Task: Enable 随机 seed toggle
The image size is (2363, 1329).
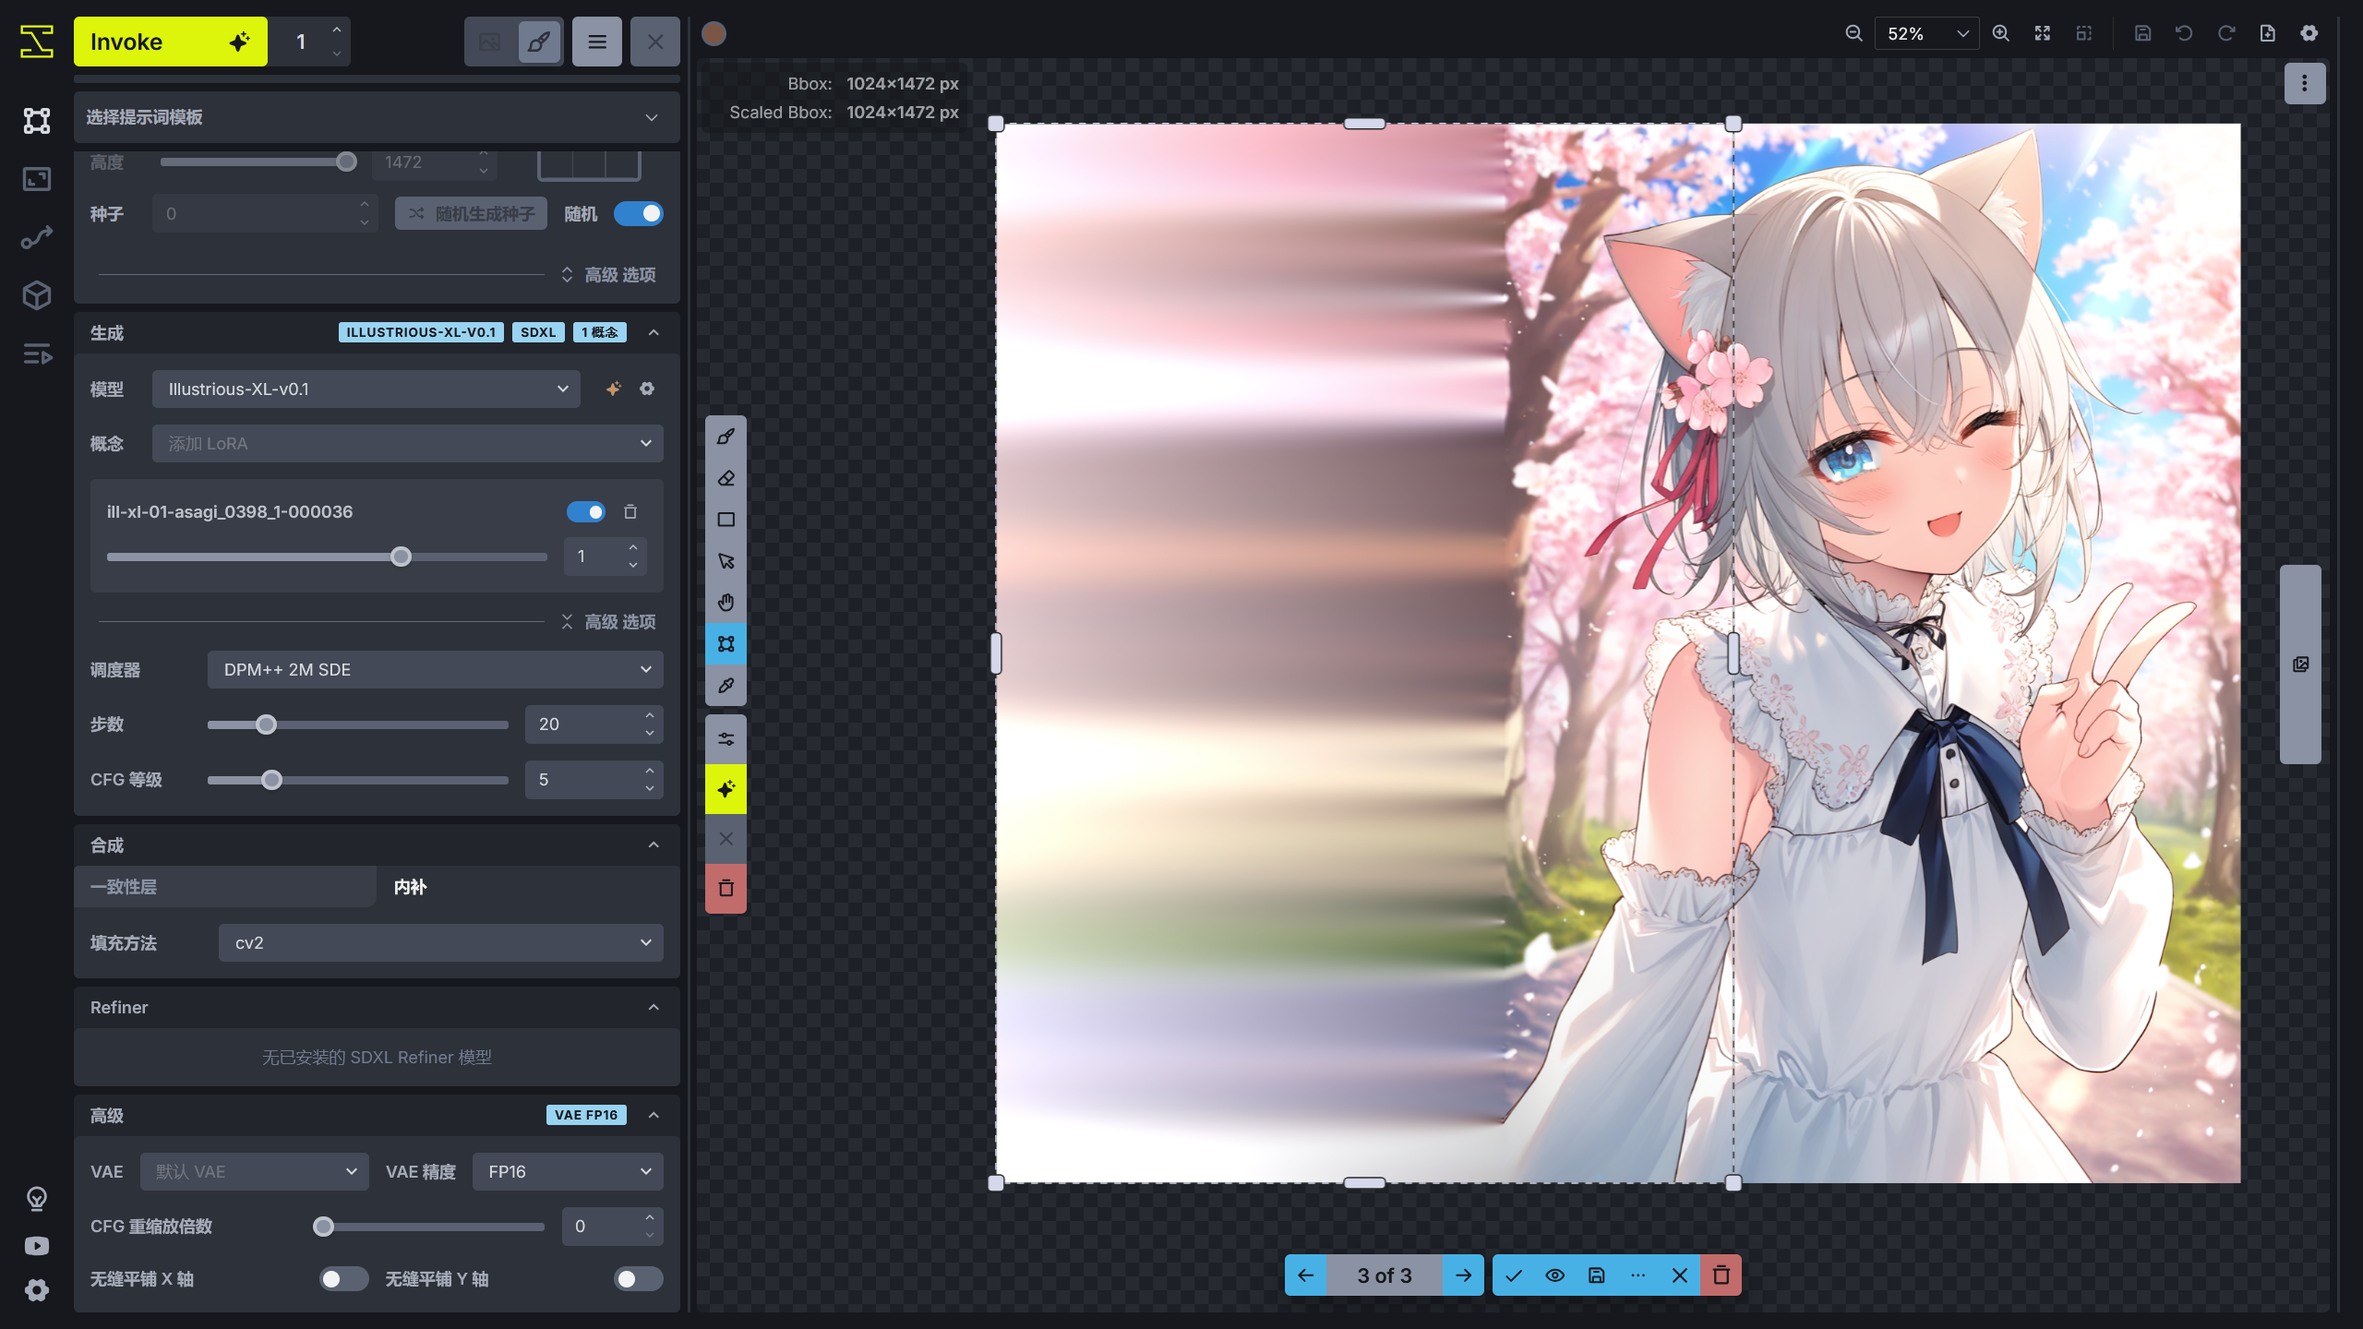Action: pos(639,213)
